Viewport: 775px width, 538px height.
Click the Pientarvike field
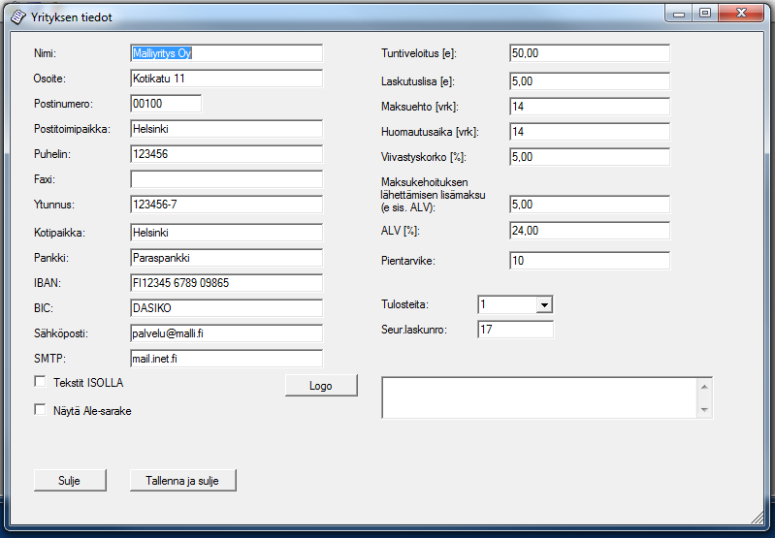pyautogui.click(x=590, y=261)
